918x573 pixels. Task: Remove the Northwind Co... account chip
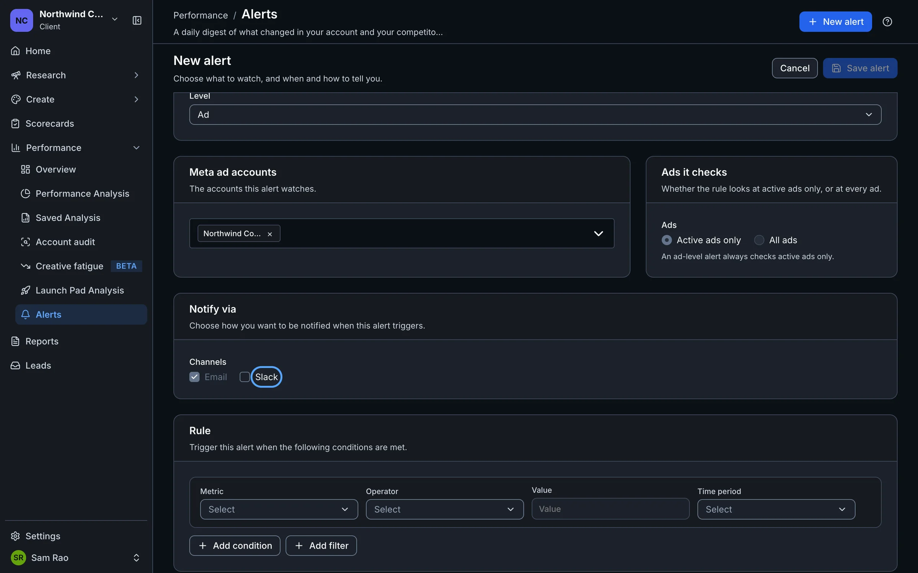270,234
